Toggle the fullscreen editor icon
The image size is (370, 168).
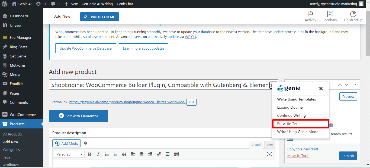pos(269,154)
